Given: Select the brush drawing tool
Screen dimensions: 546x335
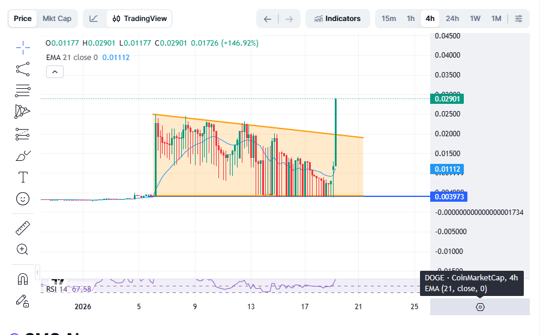Looking at the screenshot, I should tap(23, 156).
